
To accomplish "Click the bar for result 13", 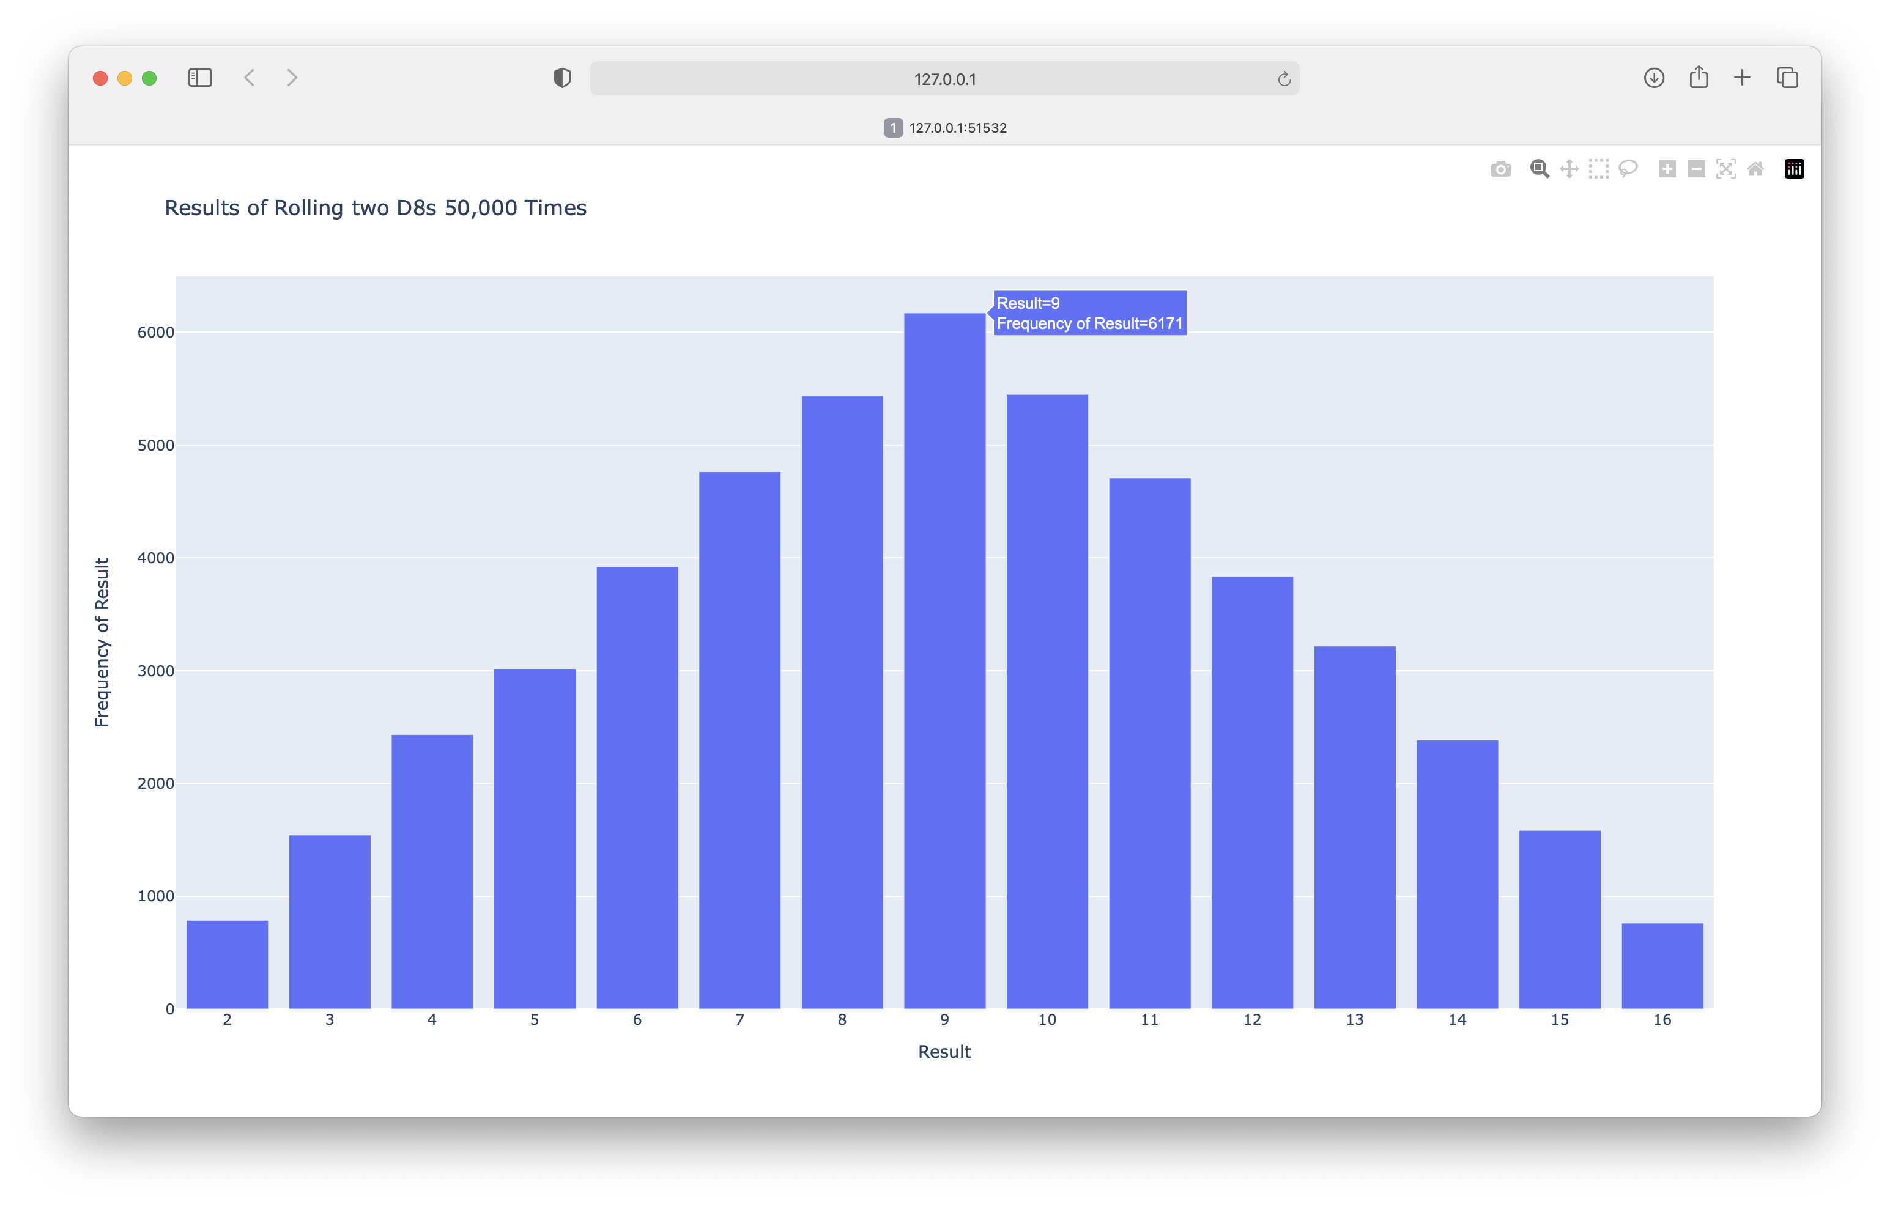I will click(x=1355, y=827).
